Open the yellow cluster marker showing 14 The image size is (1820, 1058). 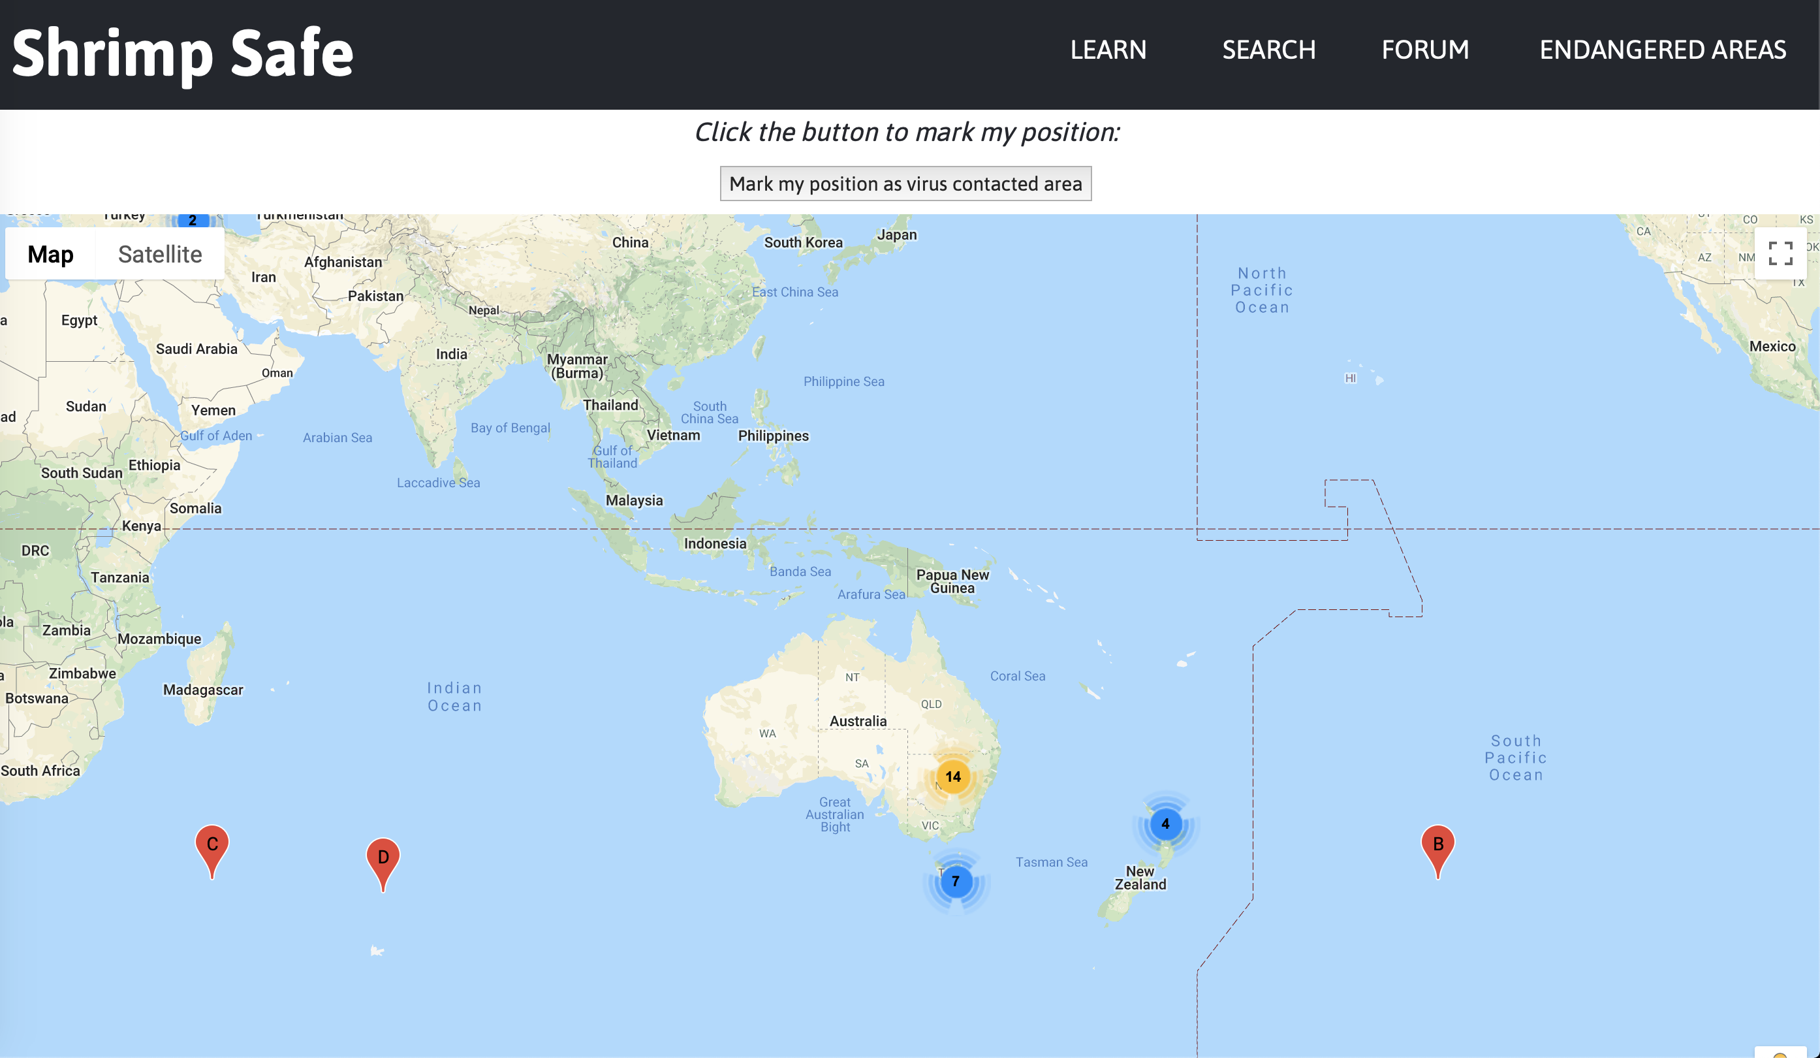tap(952, 777)
